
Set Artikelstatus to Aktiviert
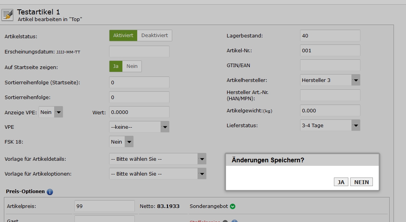(123, 36)
